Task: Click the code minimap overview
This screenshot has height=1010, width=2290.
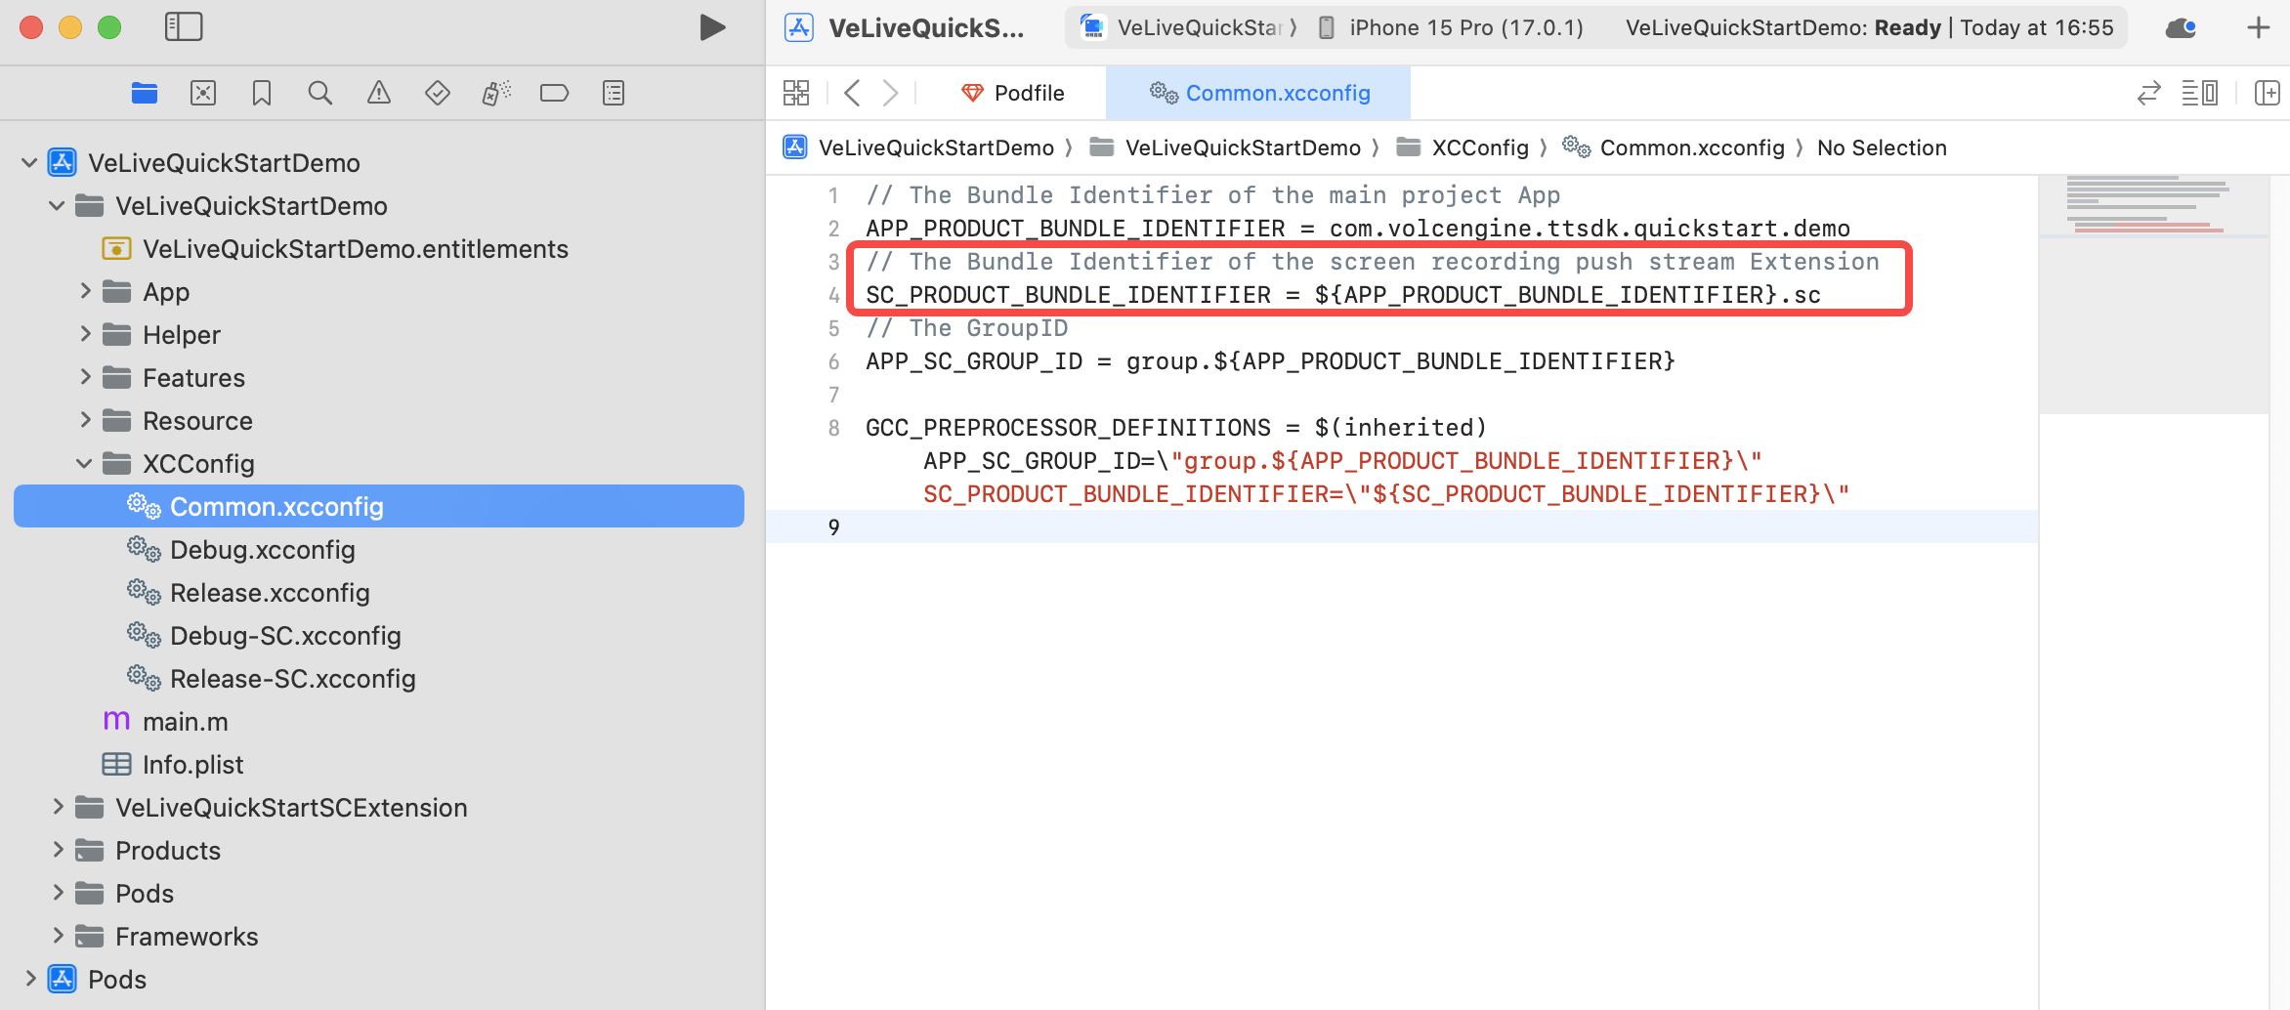Action: click(x=2153, y=294)
